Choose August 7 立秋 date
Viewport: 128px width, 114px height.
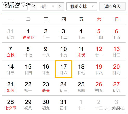point(10,51)
